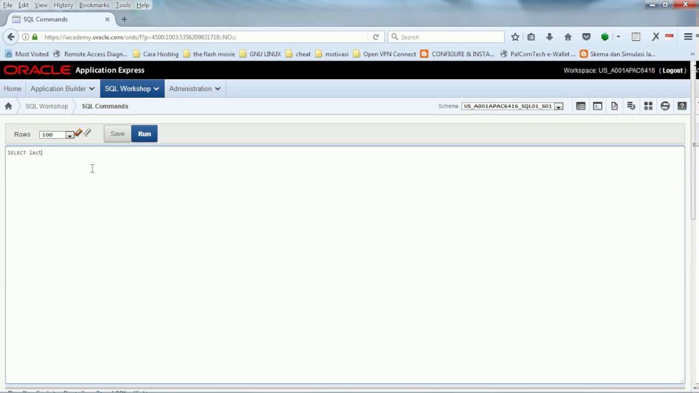Open the Object Browser icon

[580, 106]
